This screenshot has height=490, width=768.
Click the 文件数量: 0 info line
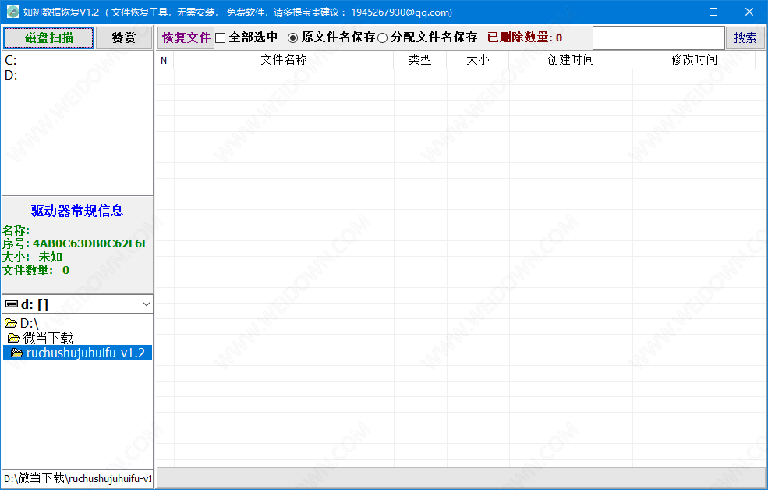[x=36, y=270]
